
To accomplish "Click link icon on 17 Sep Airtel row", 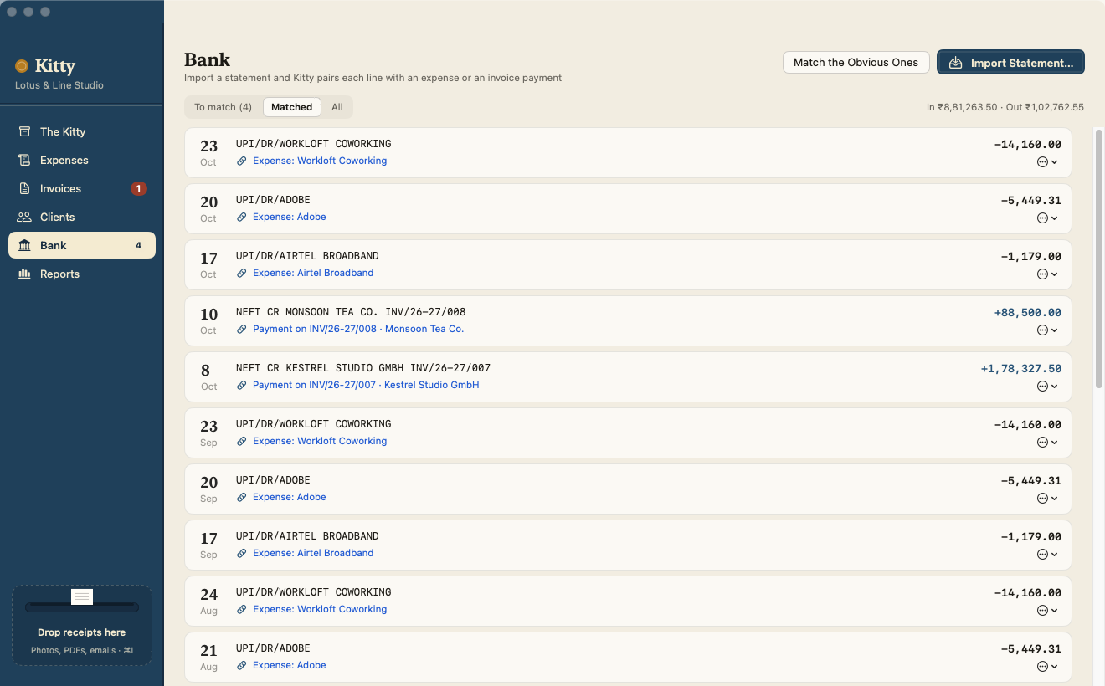I will pos(242,553).
